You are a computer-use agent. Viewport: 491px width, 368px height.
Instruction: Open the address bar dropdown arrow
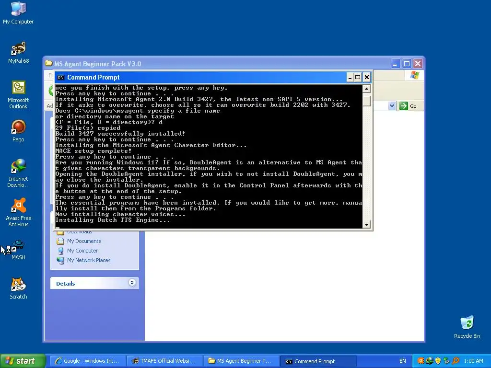392,106
